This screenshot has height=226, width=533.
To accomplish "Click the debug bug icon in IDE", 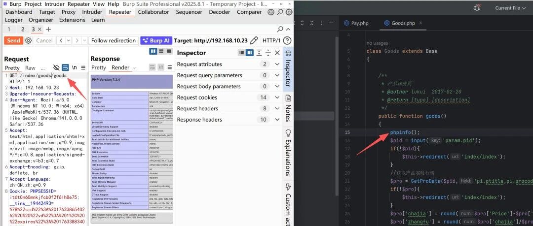I will click(x=477, y=8).
